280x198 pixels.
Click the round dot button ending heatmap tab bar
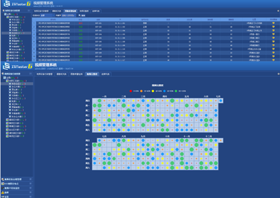[278, 74]
